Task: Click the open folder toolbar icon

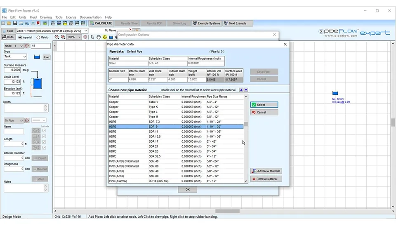Action: pyautogui.click(x=9, y=24)
